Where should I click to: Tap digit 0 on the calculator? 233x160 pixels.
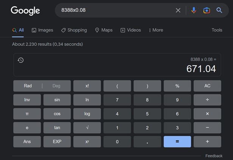117,141
